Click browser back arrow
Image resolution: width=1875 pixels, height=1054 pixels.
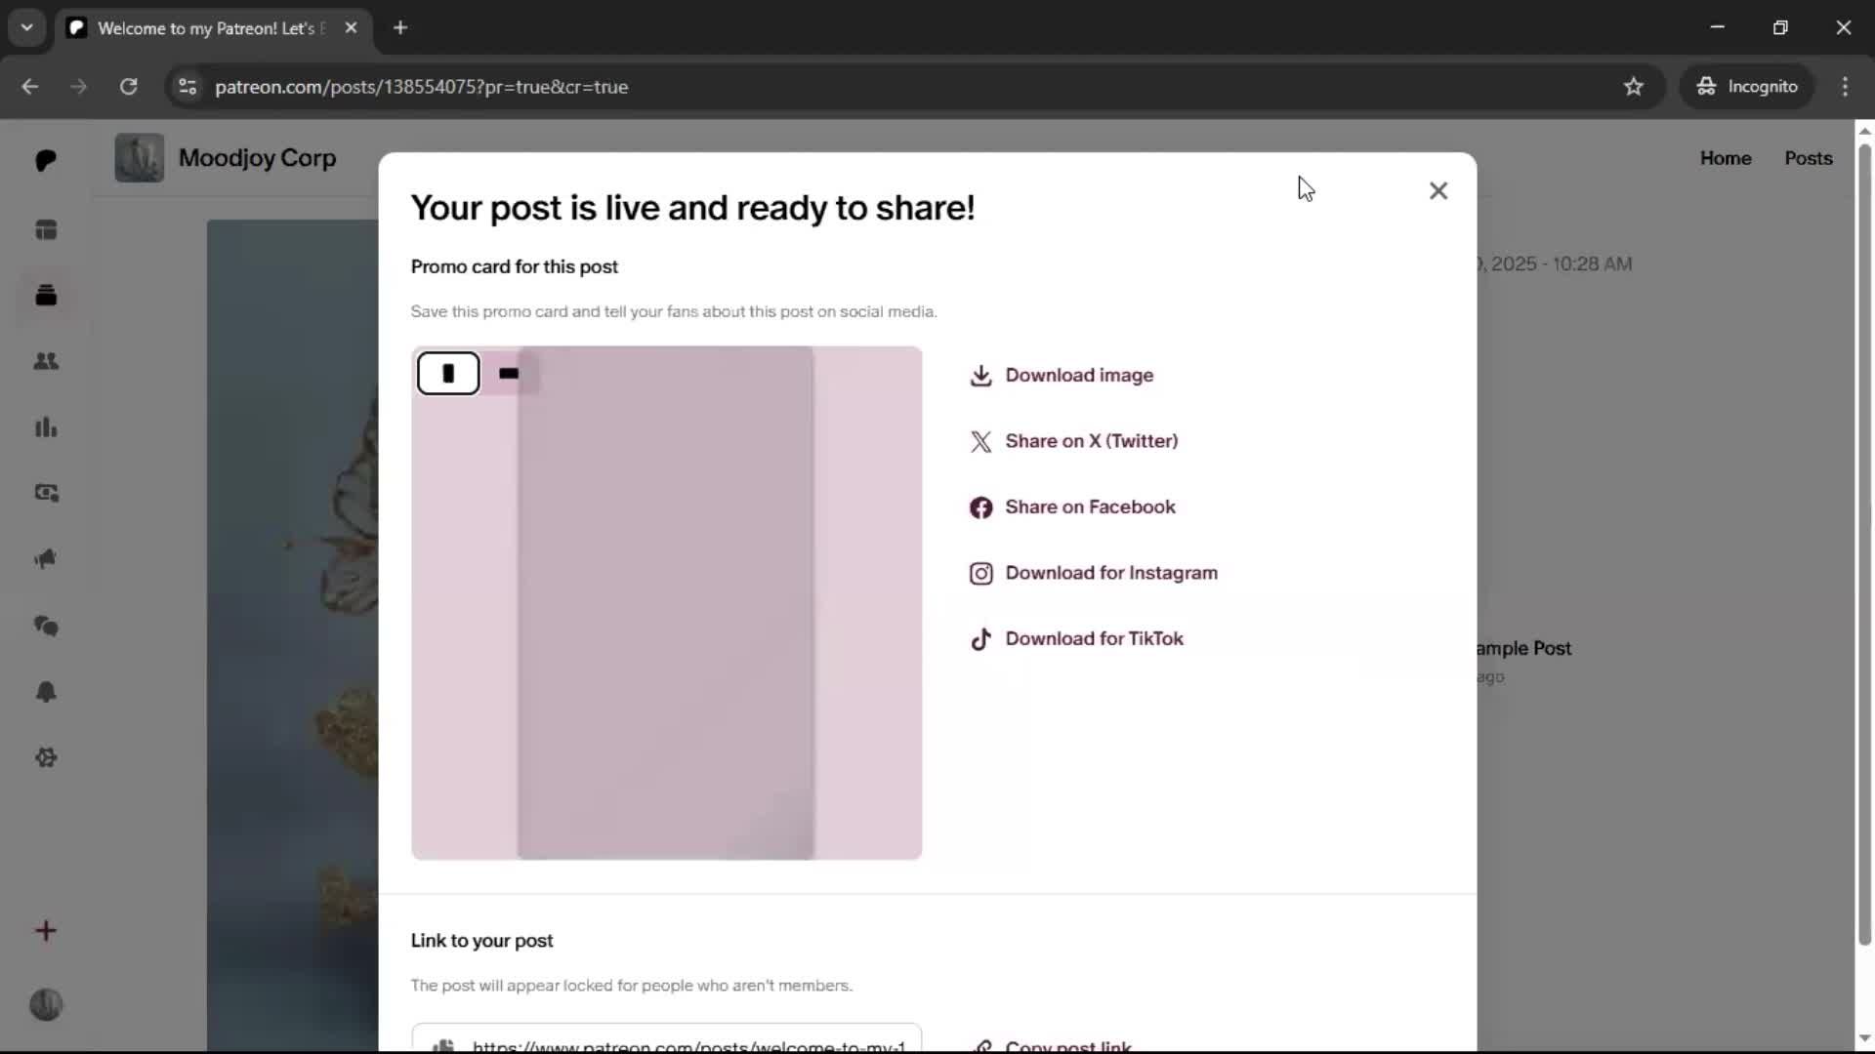click(30, 87)
